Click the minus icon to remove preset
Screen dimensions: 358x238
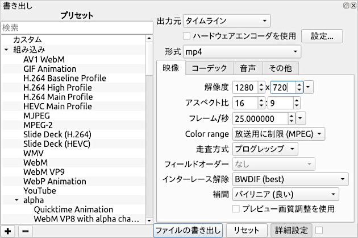click(x=26, y=231)
